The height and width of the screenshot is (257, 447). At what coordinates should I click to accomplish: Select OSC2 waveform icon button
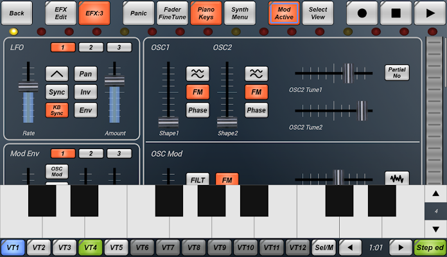click(256, 74)
